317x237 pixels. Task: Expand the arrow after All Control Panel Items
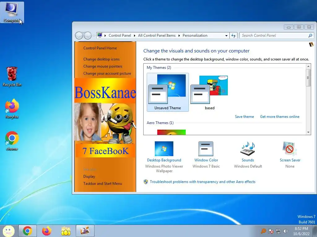click(x=179, y=36)
